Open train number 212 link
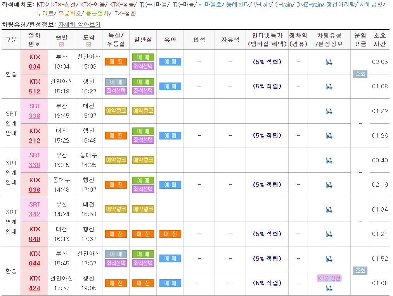Screen dimensions: 393x296 click(x=35, y=141)
